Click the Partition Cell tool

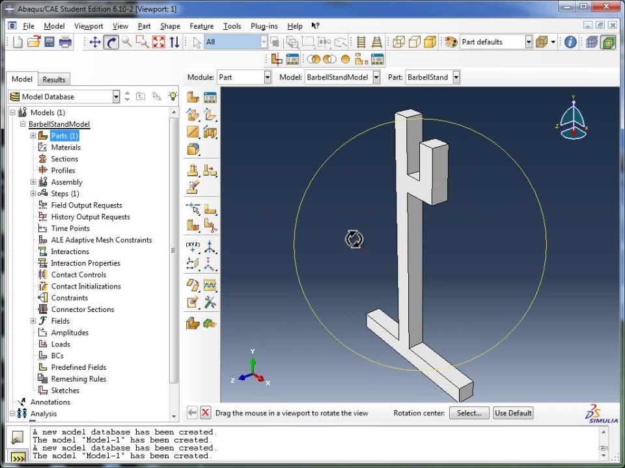(x=193, y=226)
